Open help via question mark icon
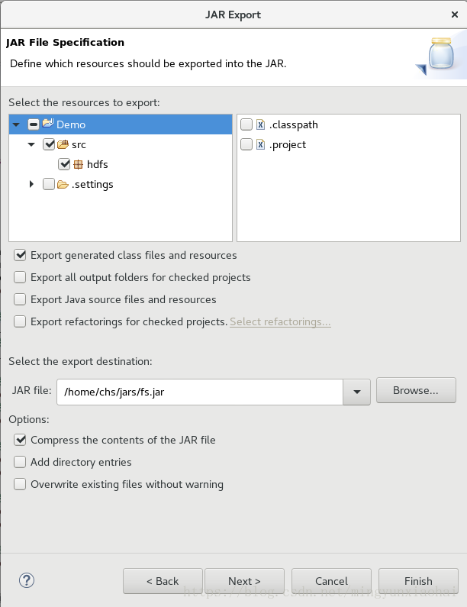 coord(27,580)
